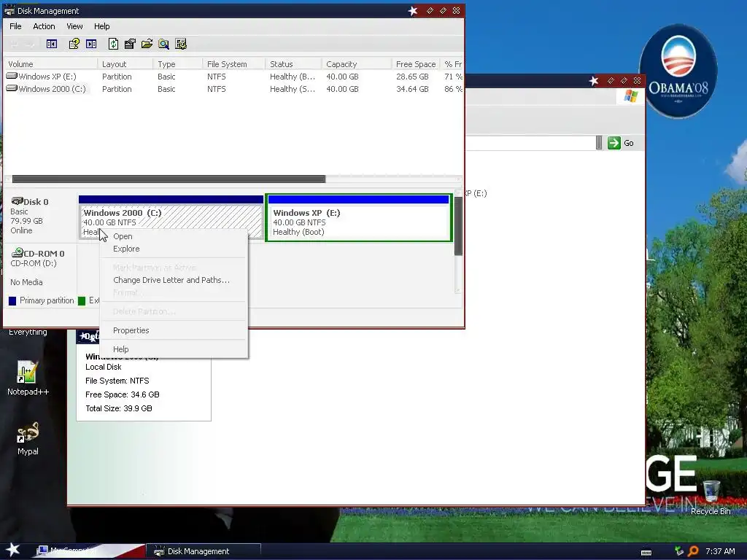
Task: Sort by the Status column header
Action: click(x=294, y=64)
